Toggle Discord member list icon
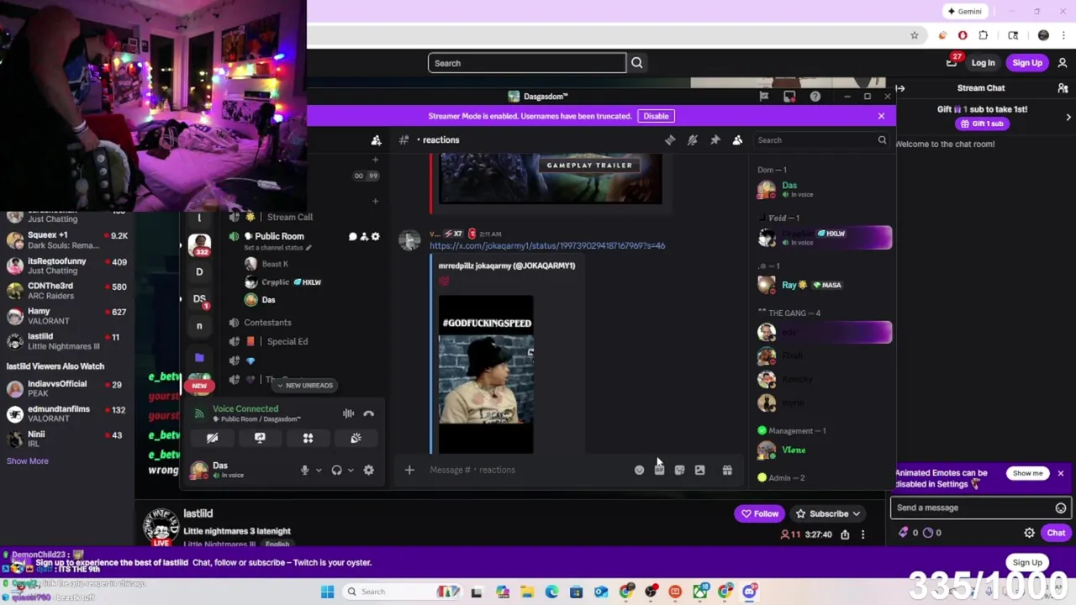 point(737,140)
